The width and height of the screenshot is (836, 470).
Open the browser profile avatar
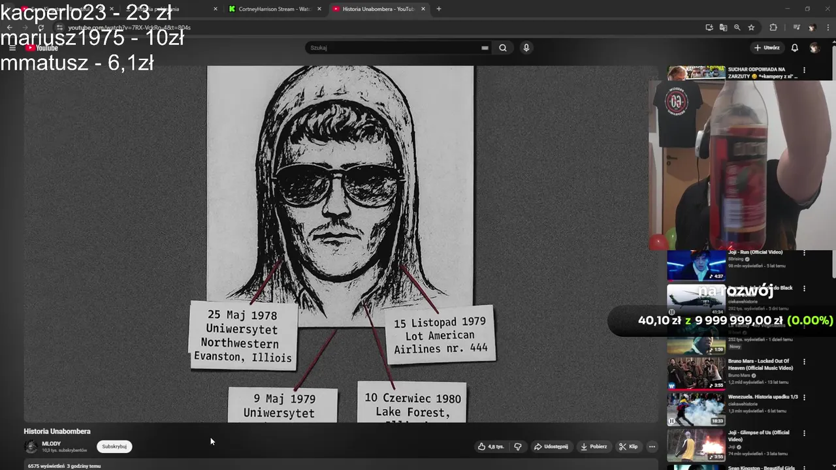812,27
